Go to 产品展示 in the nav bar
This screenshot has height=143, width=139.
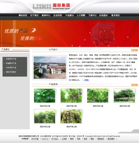70,15
